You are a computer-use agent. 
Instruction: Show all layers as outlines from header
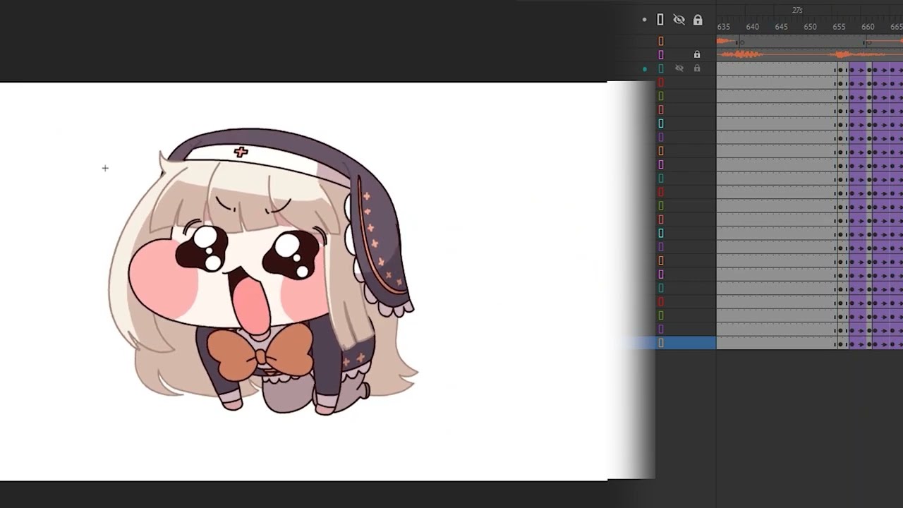click(x=660, y=20)
